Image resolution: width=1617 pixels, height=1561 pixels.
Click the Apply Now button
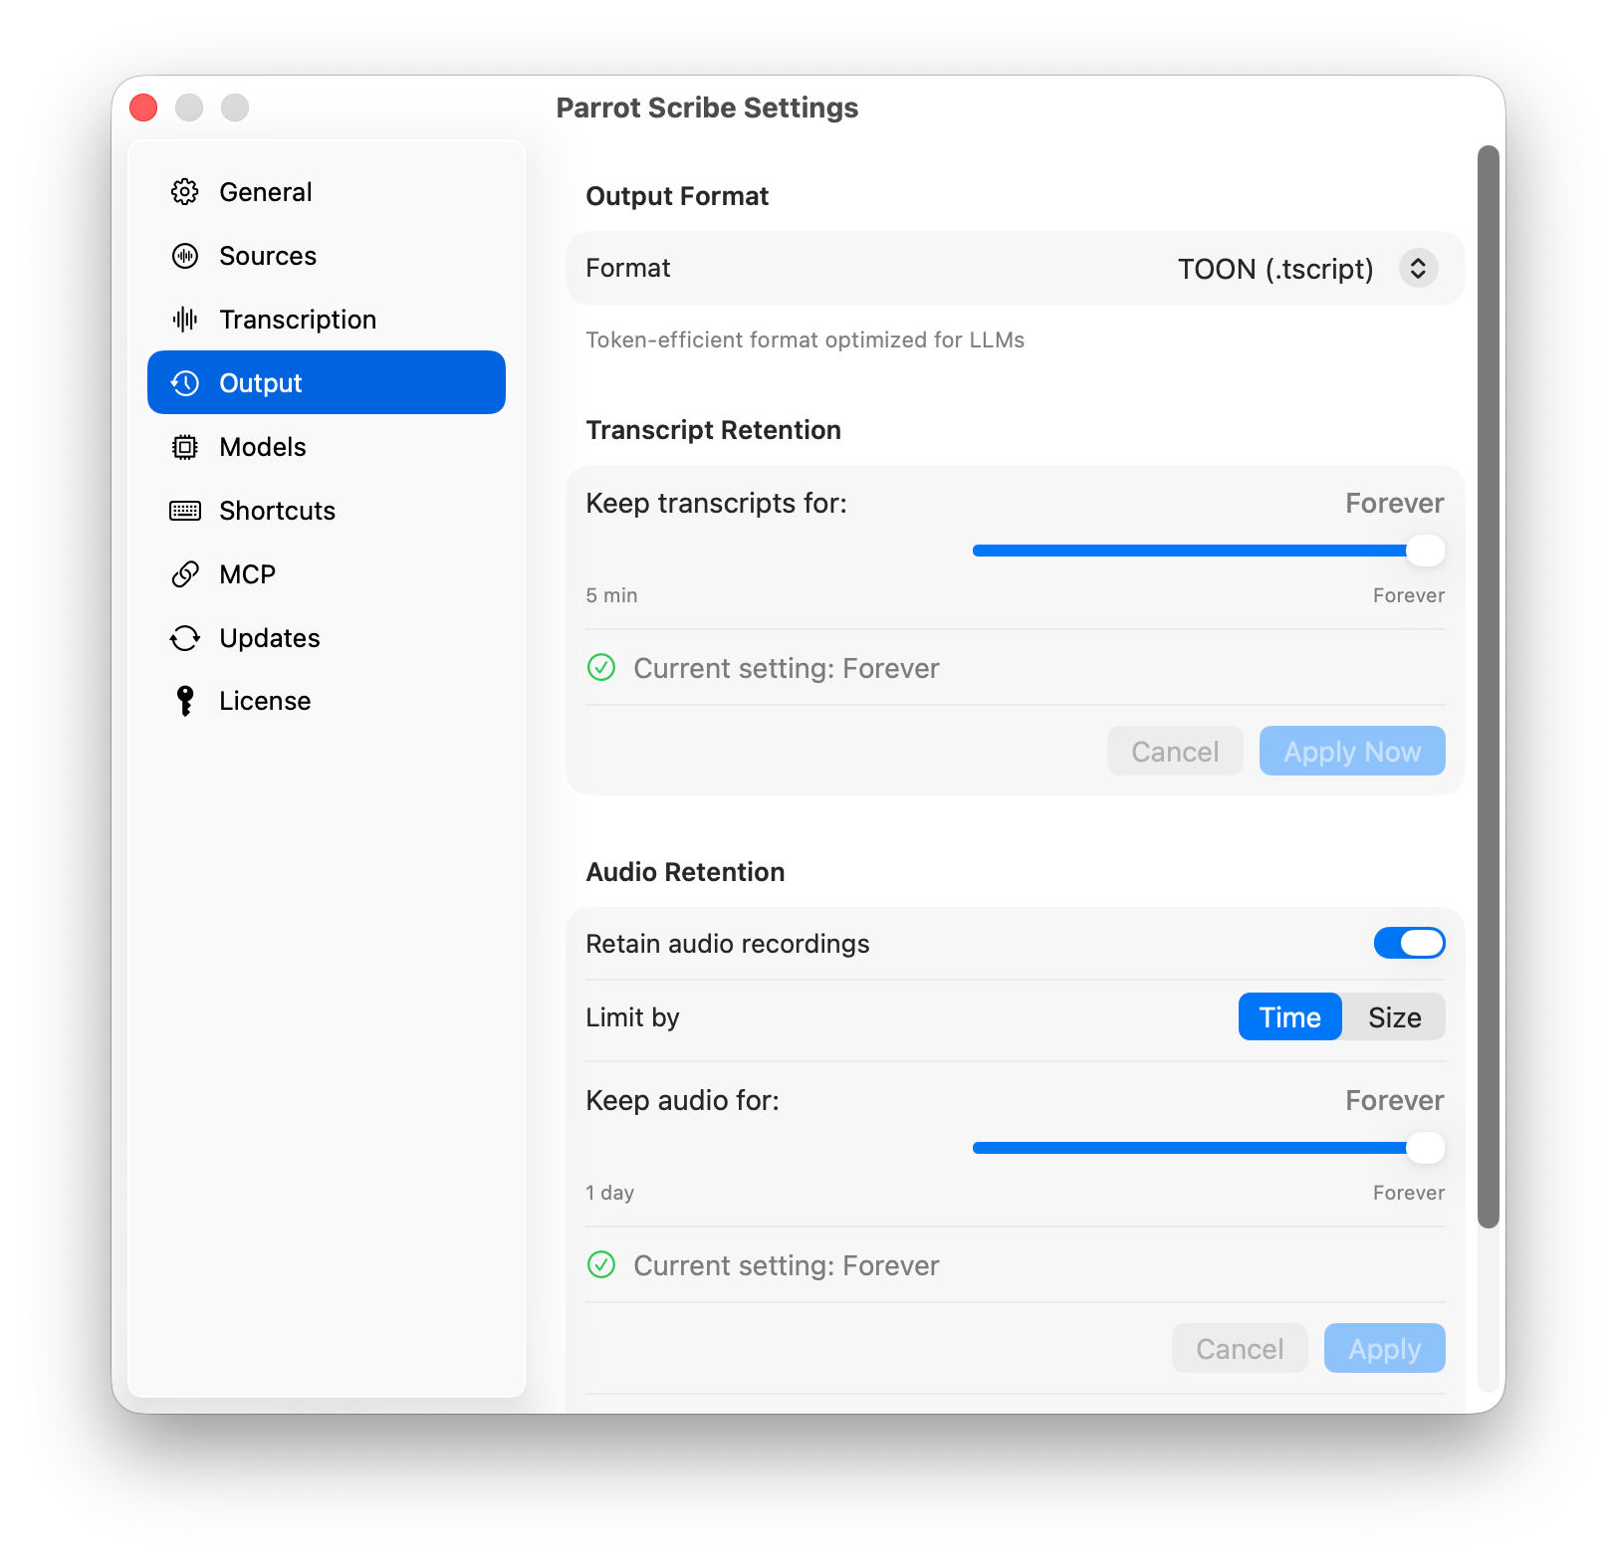tap(1352, 751)
